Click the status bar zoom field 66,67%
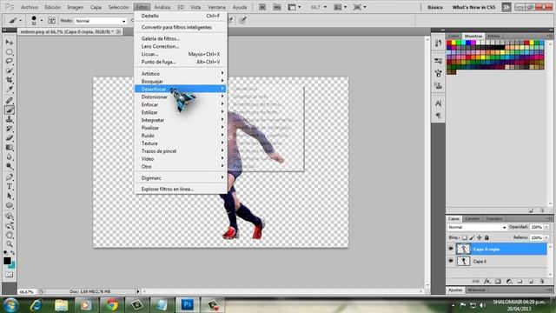 (27, 292)
